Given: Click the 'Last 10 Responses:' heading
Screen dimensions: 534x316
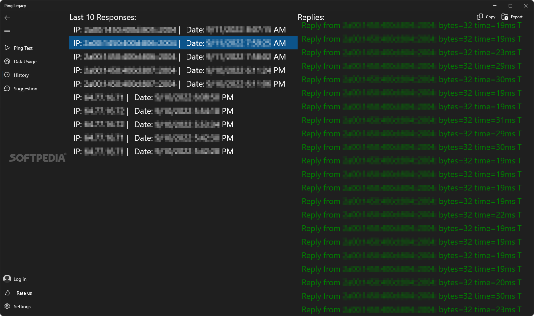Looking at the screenshot, I should (103, 17).
